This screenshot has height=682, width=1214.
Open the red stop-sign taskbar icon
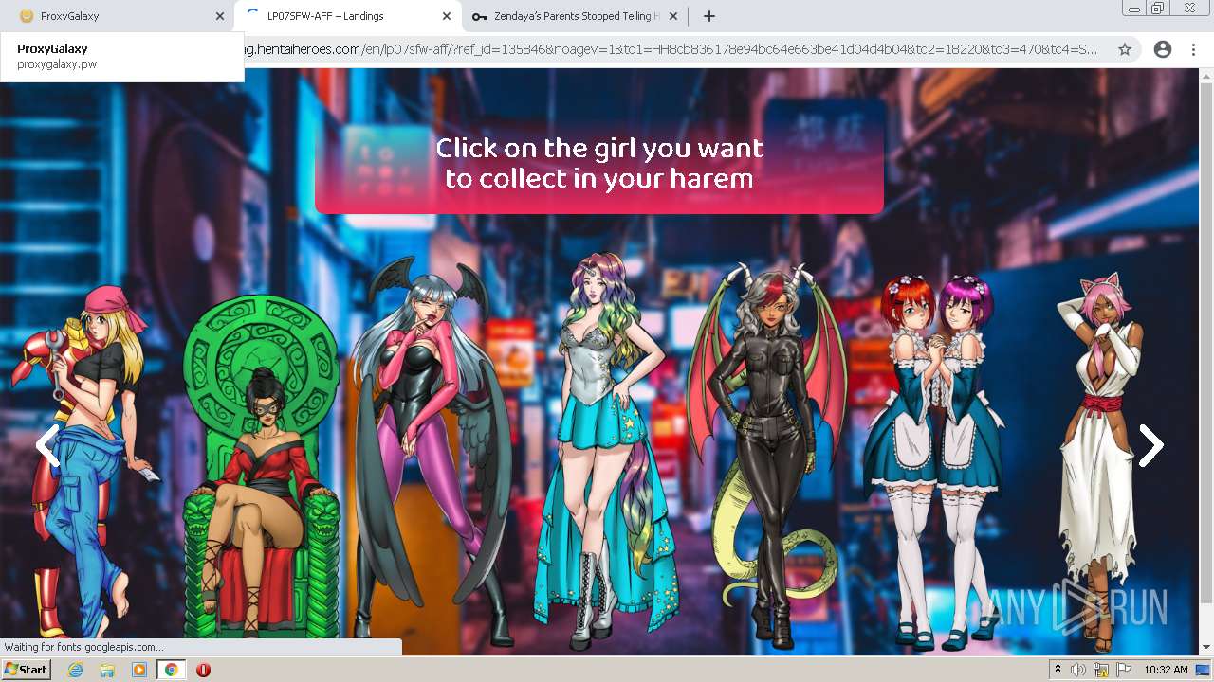point(203,670)
